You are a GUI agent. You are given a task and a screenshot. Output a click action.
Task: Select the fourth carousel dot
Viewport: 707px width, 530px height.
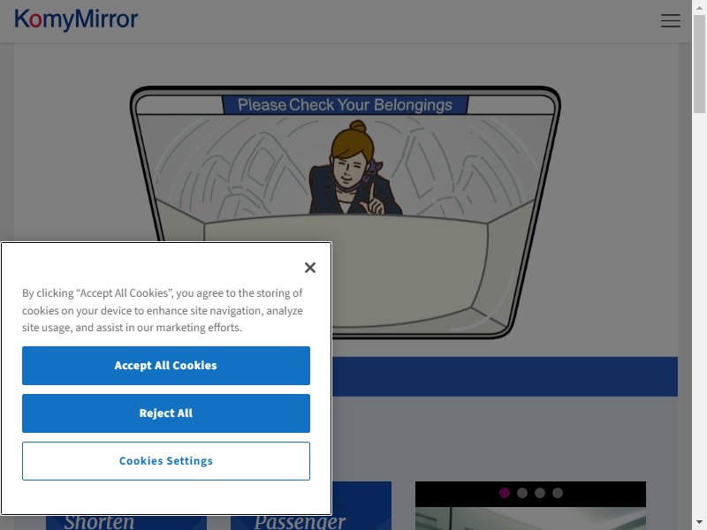click(x=558, y=493)
